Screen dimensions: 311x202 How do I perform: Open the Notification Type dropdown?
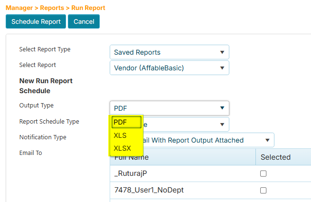pyautogui.click(x=267, y=140)
